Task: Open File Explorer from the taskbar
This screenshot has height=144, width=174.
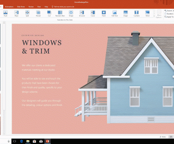Action: (28, 141)
